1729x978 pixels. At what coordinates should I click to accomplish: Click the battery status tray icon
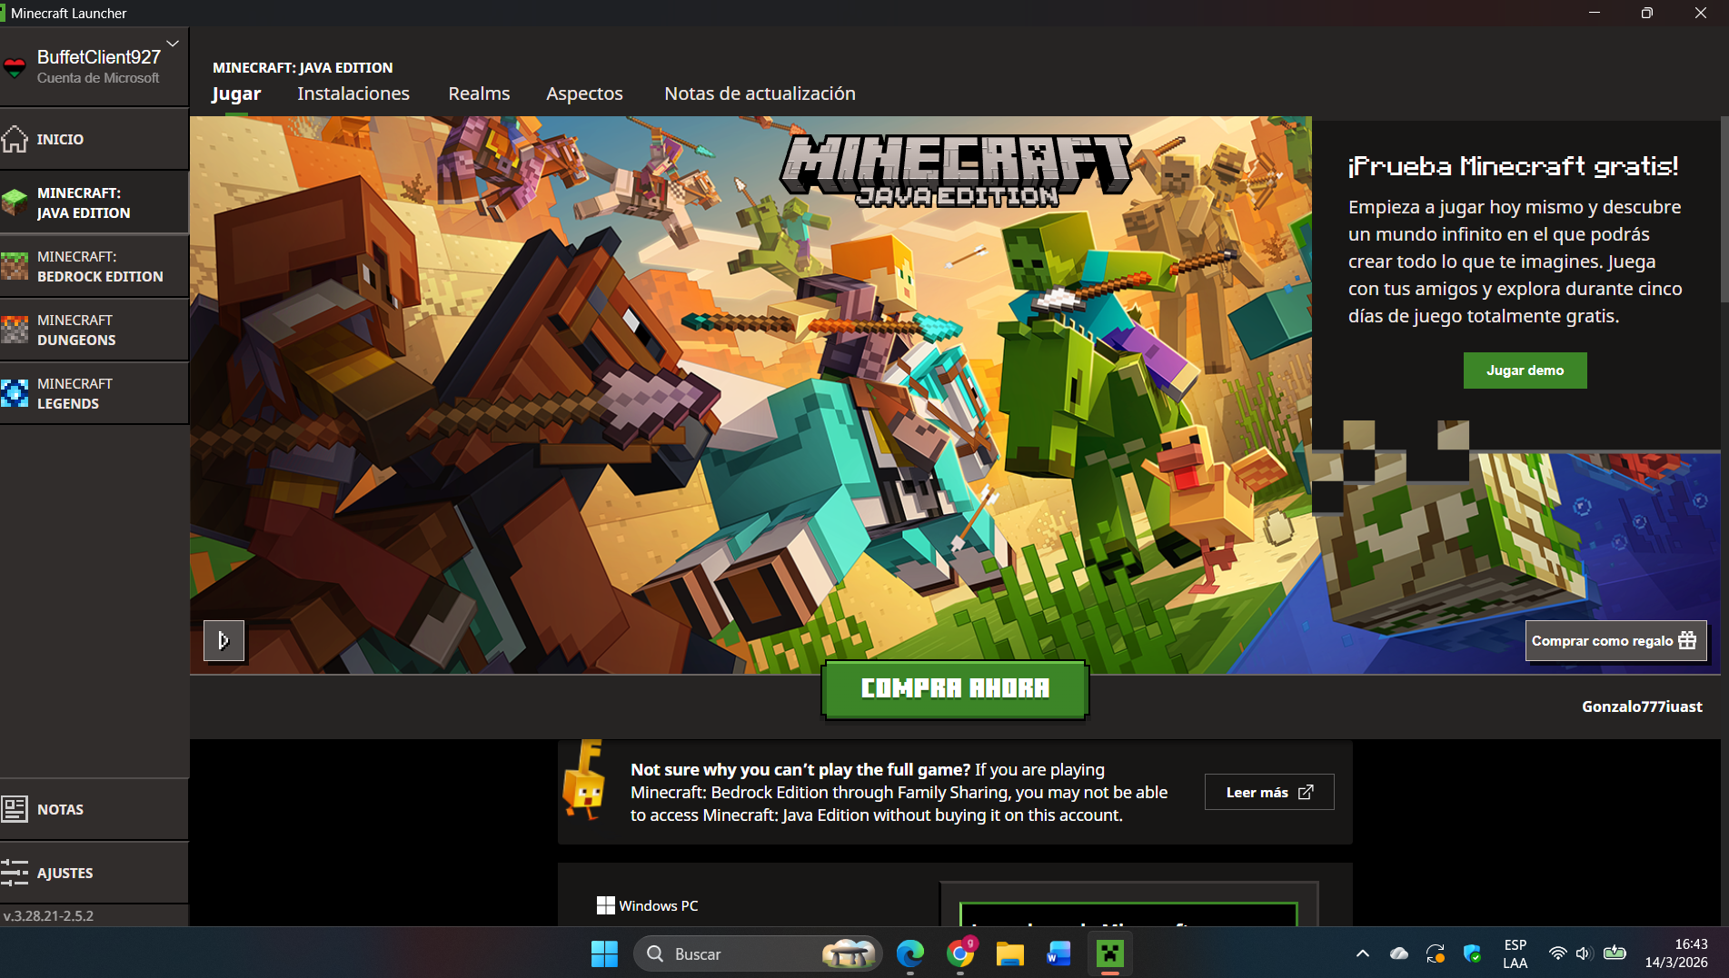point(1615,953)
